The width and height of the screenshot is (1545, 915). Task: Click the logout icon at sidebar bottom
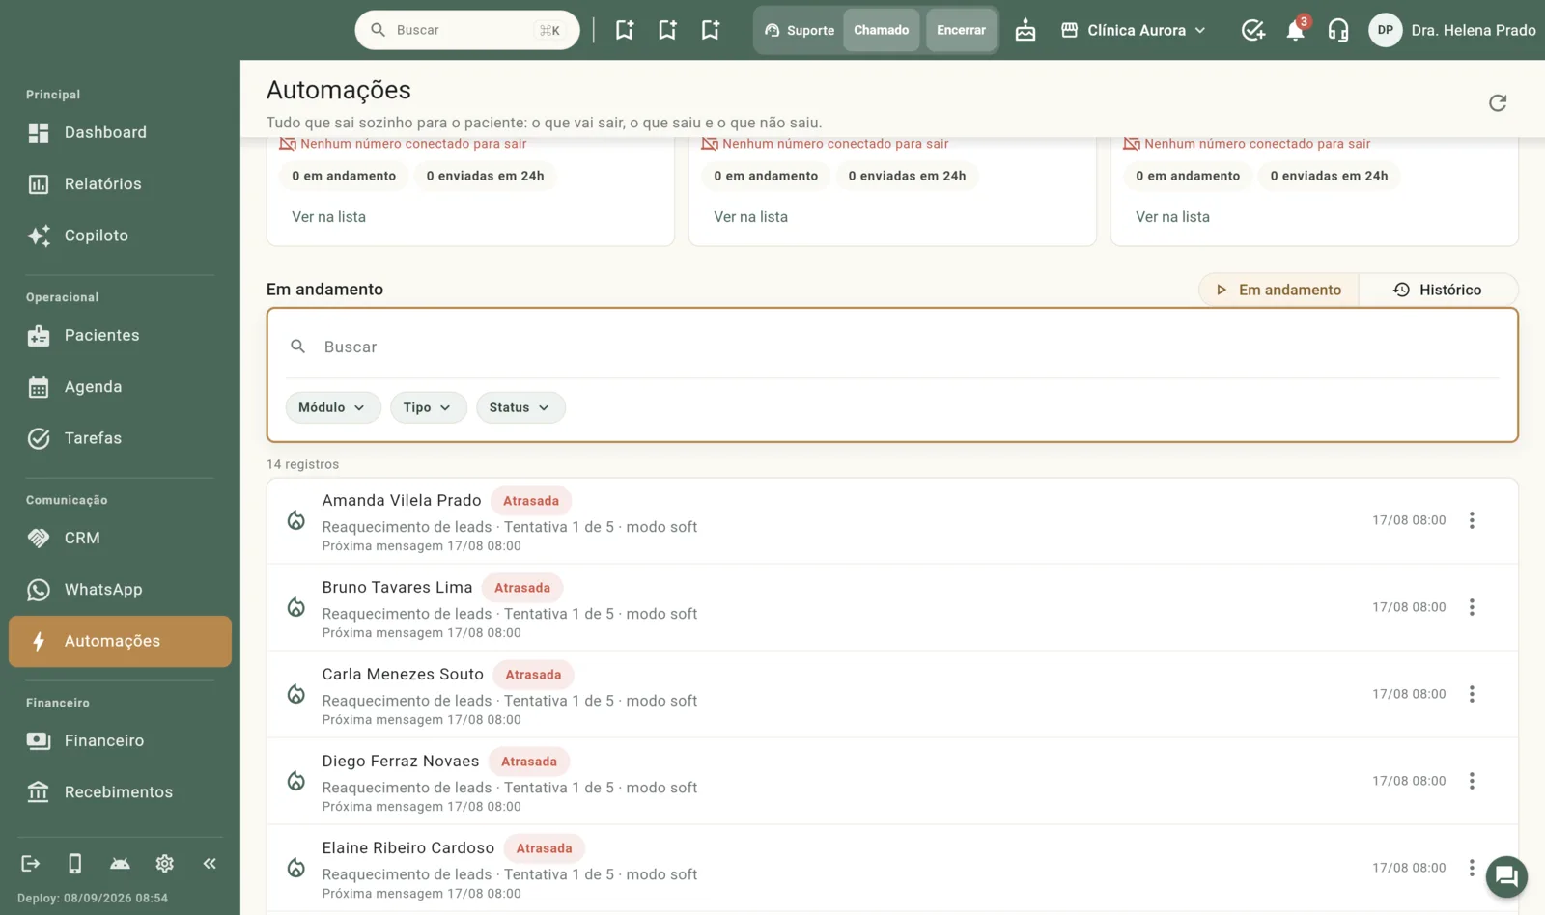[x=31, y=863]
